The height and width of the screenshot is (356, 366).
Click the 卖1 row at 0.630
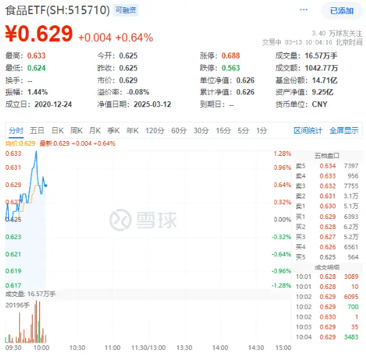tap(327, 206)
